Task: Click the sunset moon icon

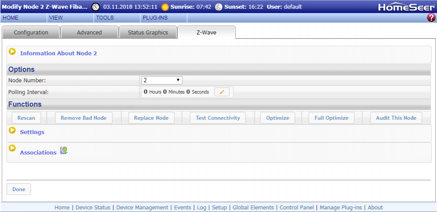Action: 218,7
